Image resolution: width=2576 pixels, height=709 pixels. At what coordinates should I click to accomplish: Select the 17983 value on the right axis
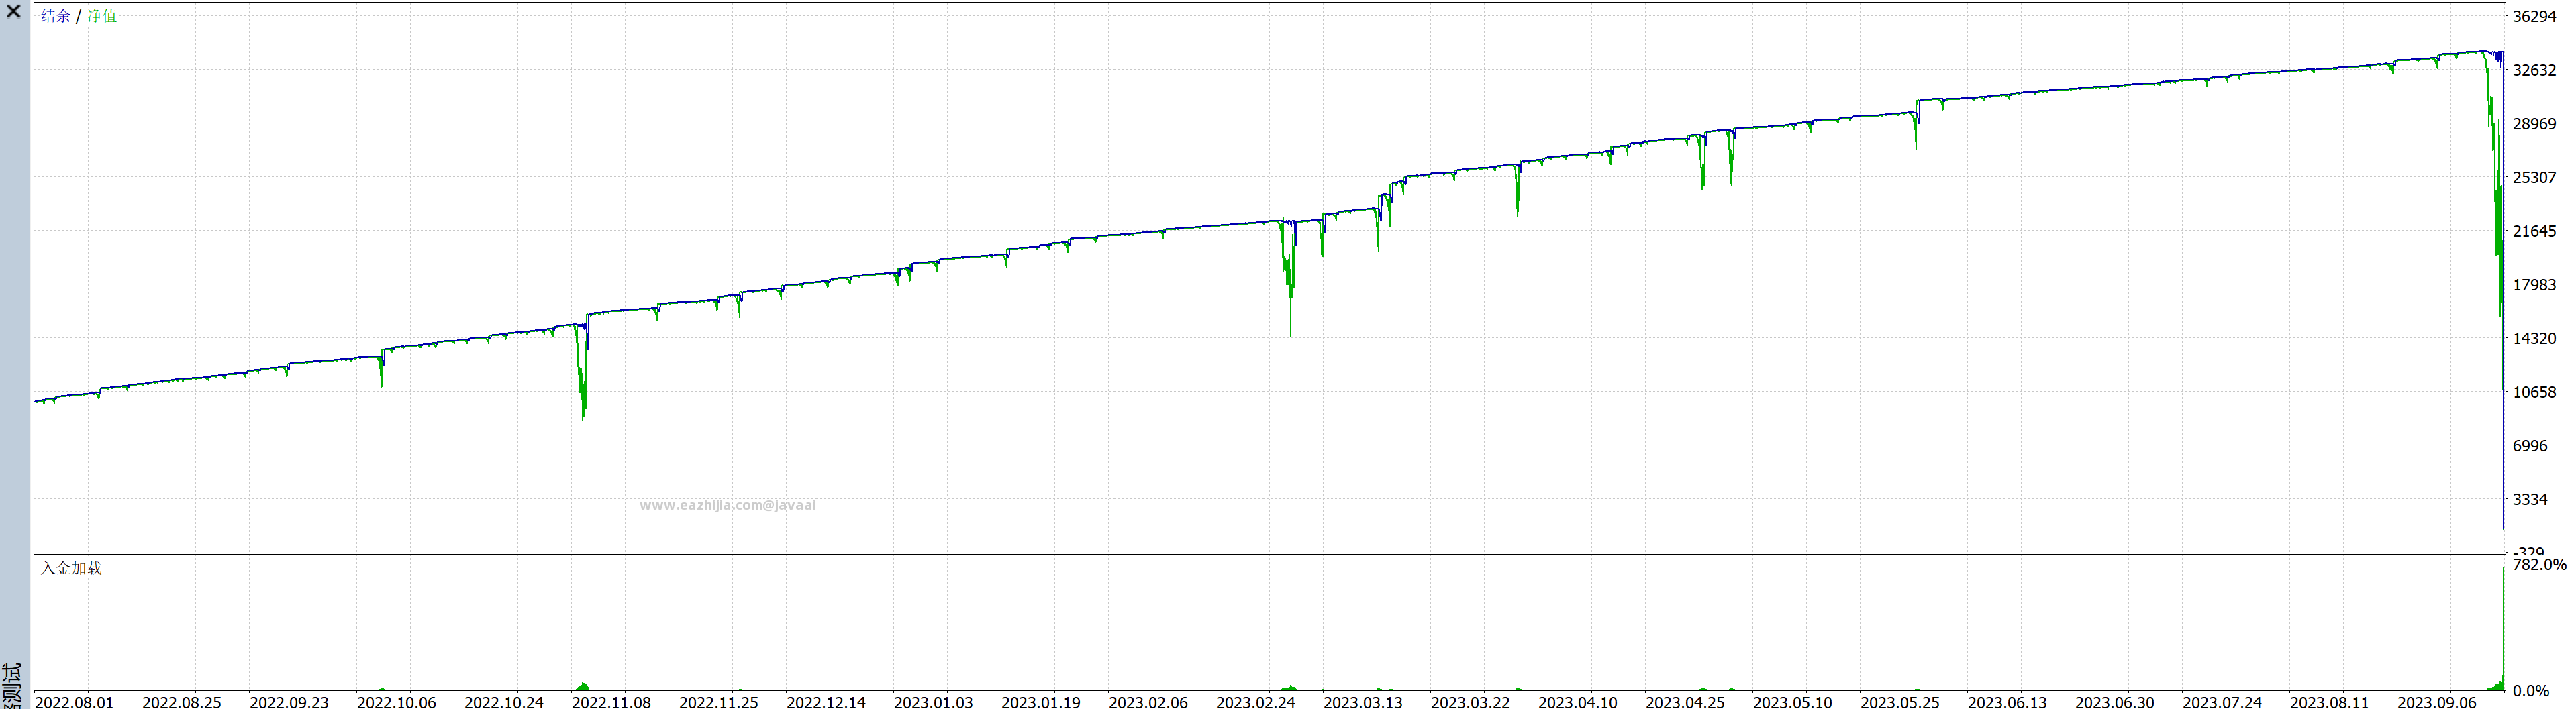(x=2534, y=286)
